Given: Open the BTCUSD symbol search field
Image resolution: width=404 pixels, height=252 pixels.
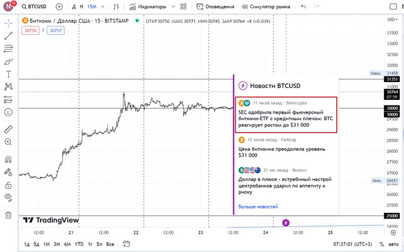Looking at the screenshot, I should 34,7.
